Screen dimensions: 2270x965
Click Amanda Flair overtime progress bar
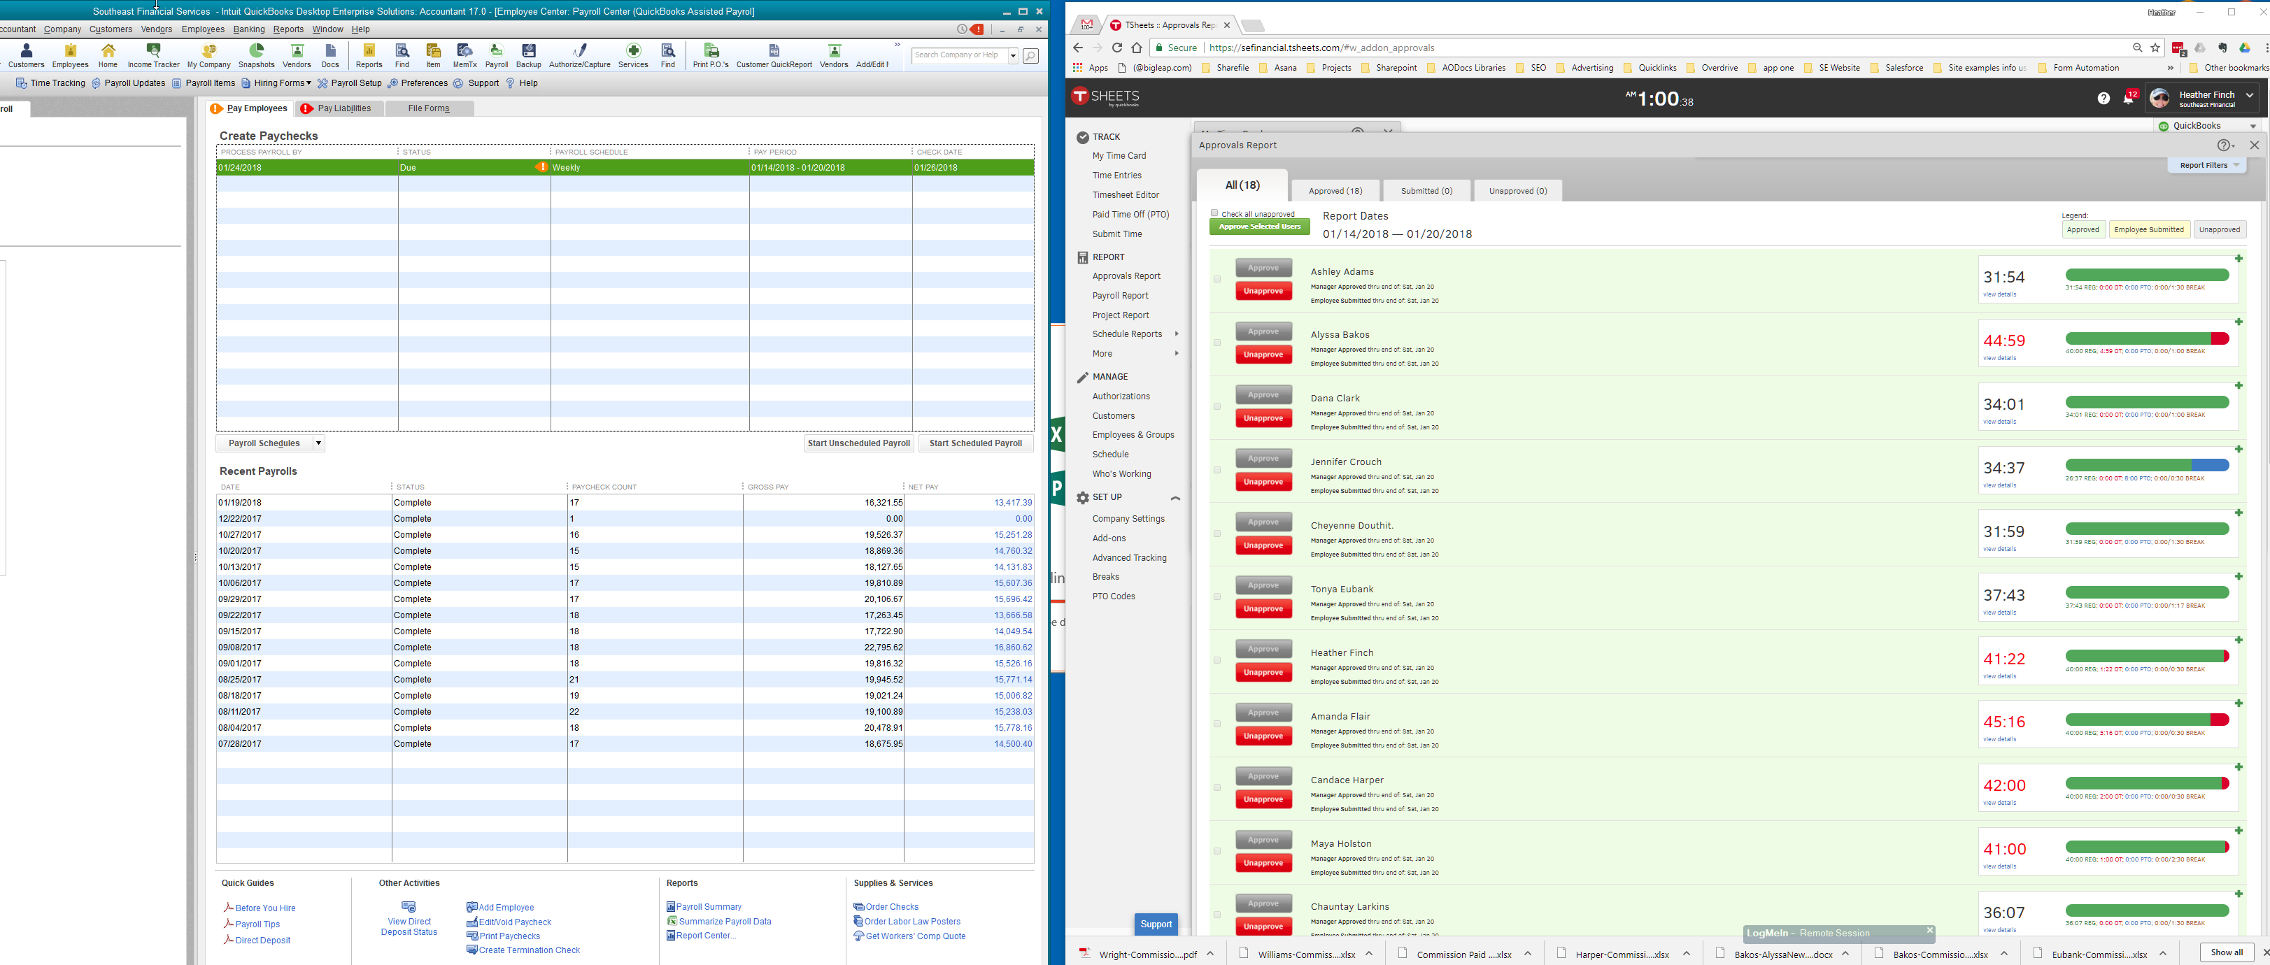[x=2147, y=720]
